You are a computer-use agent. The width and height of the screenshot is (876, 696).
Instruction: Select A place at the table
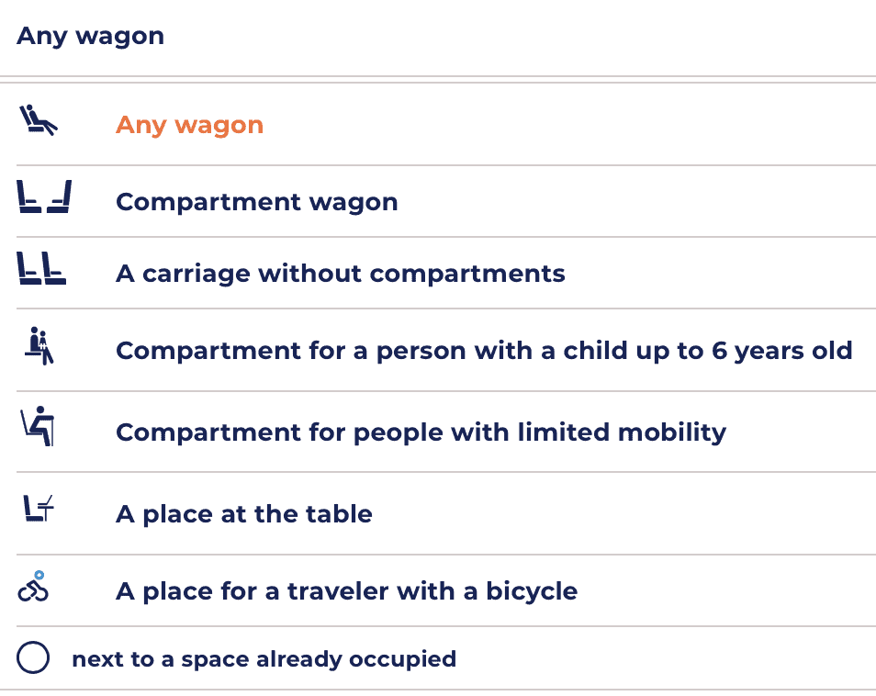243,513
